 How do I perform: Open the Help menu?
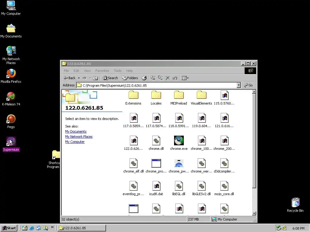130,71
